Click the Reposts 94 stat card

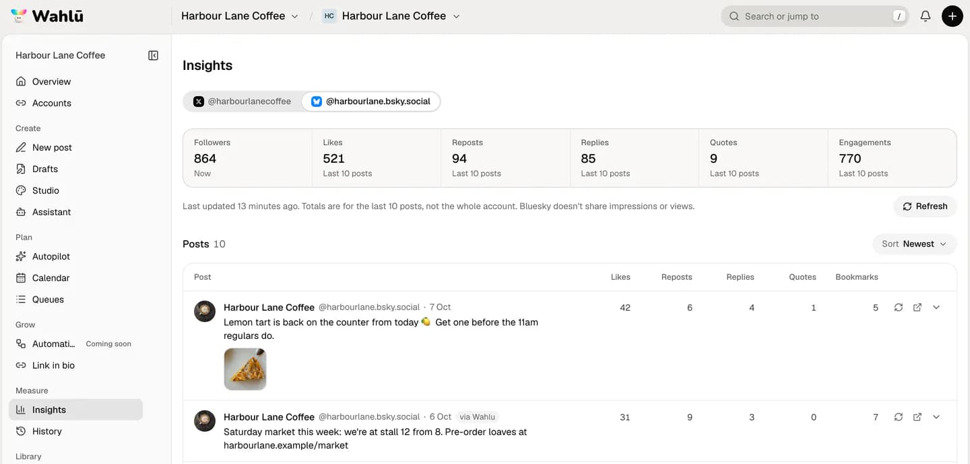tap(505, 158)
